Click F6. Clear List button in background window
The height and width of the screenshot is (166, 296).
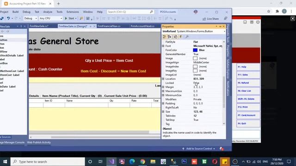(248, 91)
